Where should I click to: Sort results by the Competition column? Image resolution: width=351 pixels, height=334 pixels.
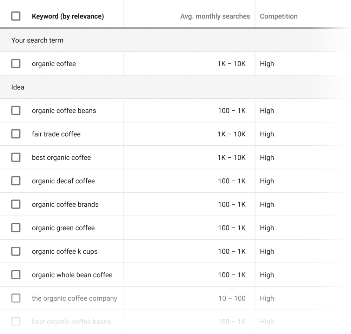[279, 16]
